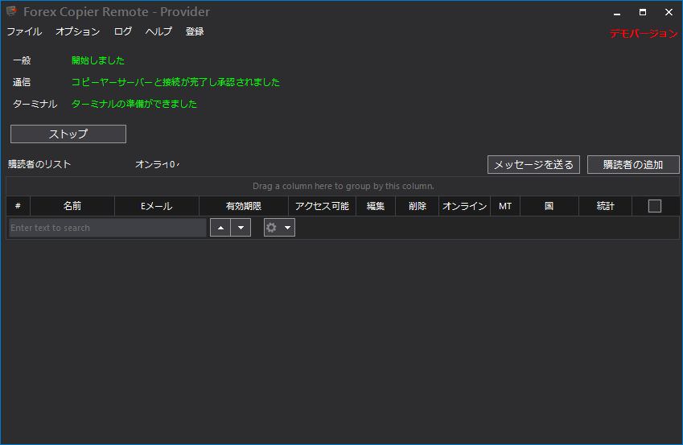Click the 購読者の追加 button
The width and height of the screenshot is (683, 445).
633,165
